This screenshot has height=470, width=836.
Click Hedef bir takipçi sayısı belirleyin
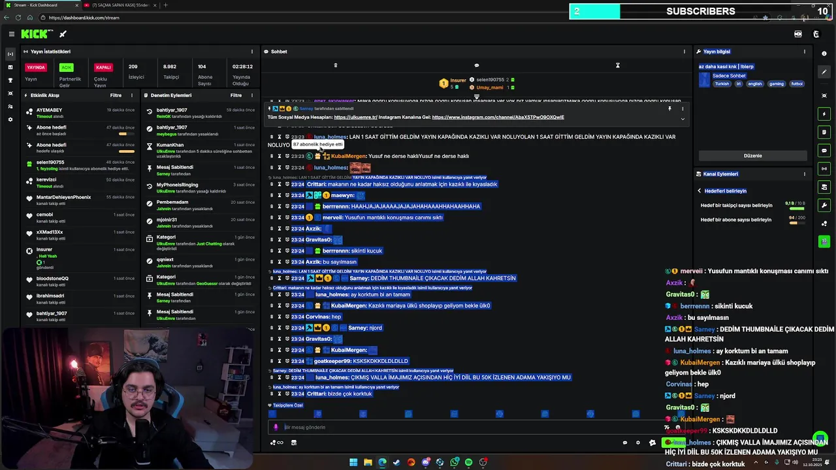[736, 206]
